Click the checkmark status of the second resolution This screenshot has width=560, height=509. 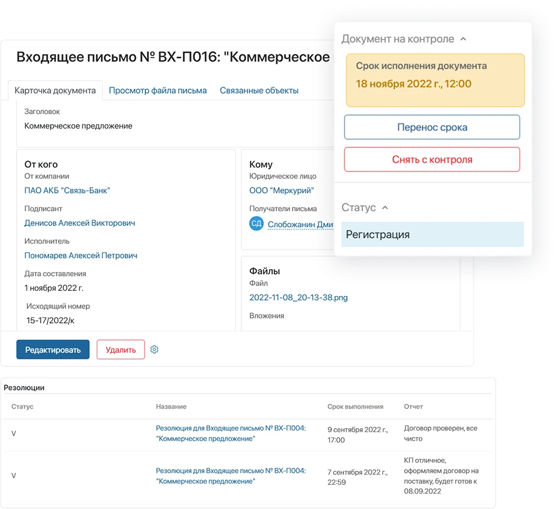14,475
